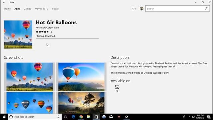Open Settings gear from the taskbar
The image size is (213, 120).
click(126, 117)
